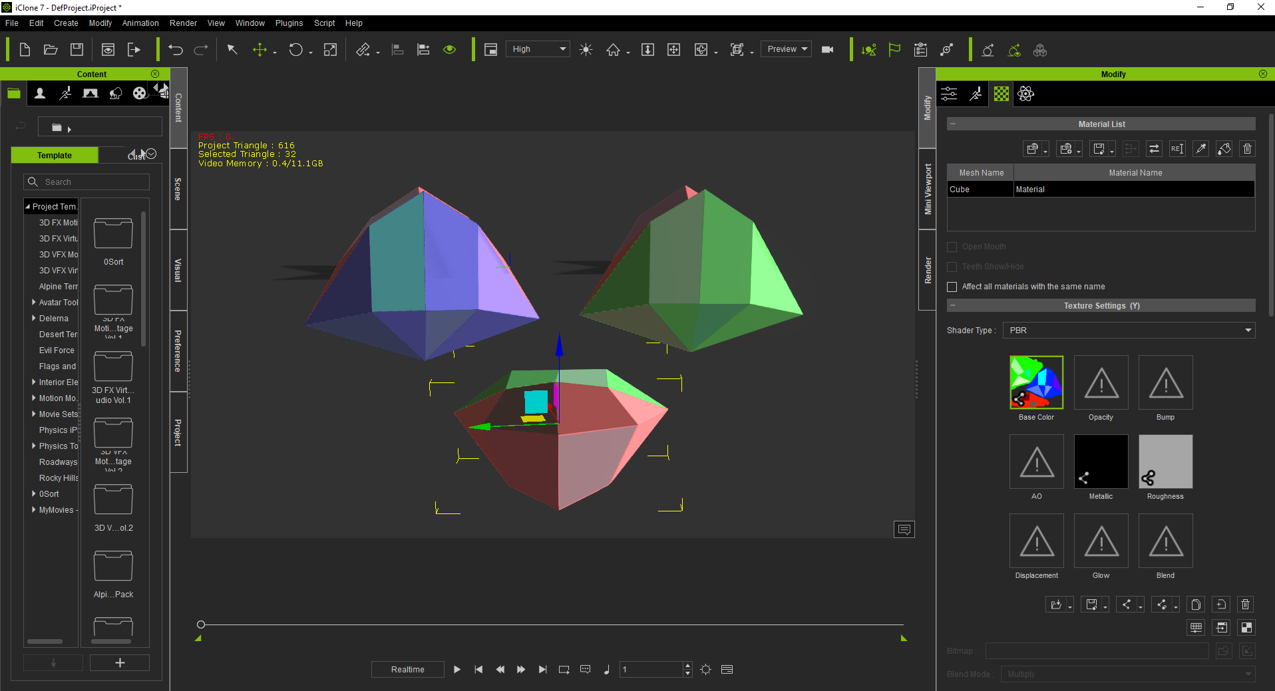
Task: Open the Material checker tab in Modify
Action: pos(1001,94)
